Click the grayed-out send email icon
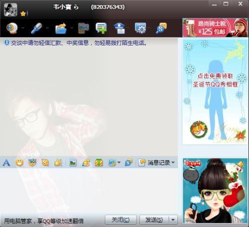Image resolution: width=249 pixels, height=227 pixels. (x=84, y=28)
